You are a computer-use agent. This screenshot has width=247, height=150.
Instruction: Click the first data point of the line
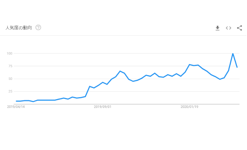coord(16,101)
